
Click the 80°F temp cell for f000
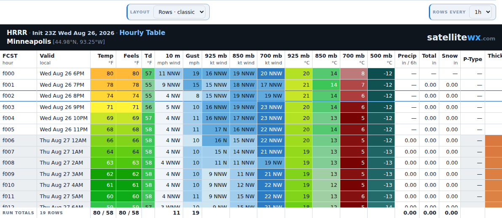pos(103,74)
